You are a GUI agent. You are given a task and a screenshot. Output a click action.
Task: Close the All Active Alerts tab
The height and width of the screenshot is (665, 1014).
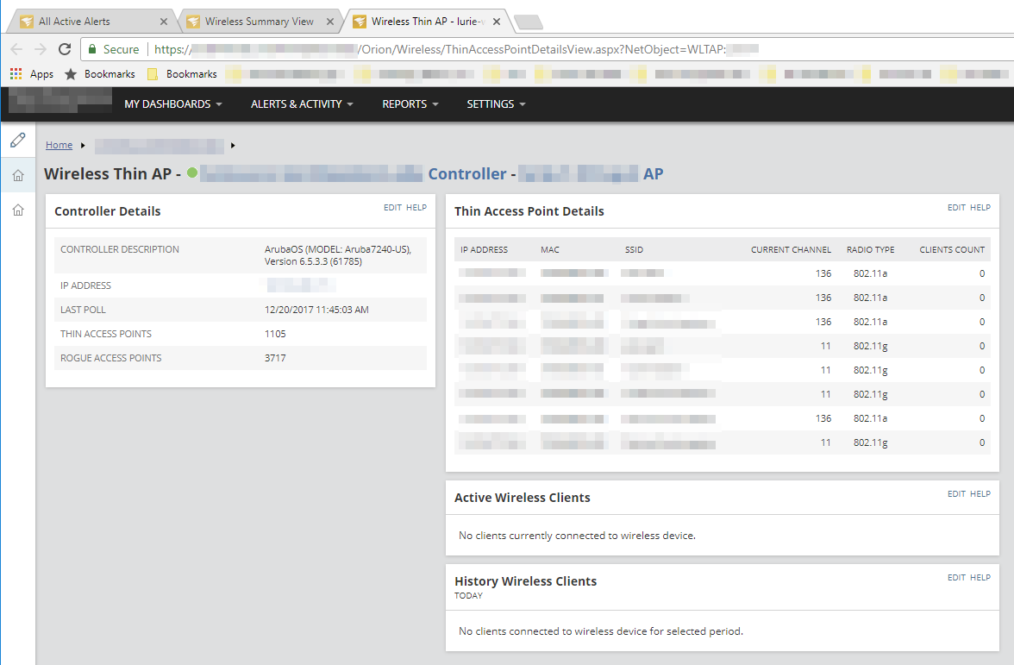(x=164, y=22)
